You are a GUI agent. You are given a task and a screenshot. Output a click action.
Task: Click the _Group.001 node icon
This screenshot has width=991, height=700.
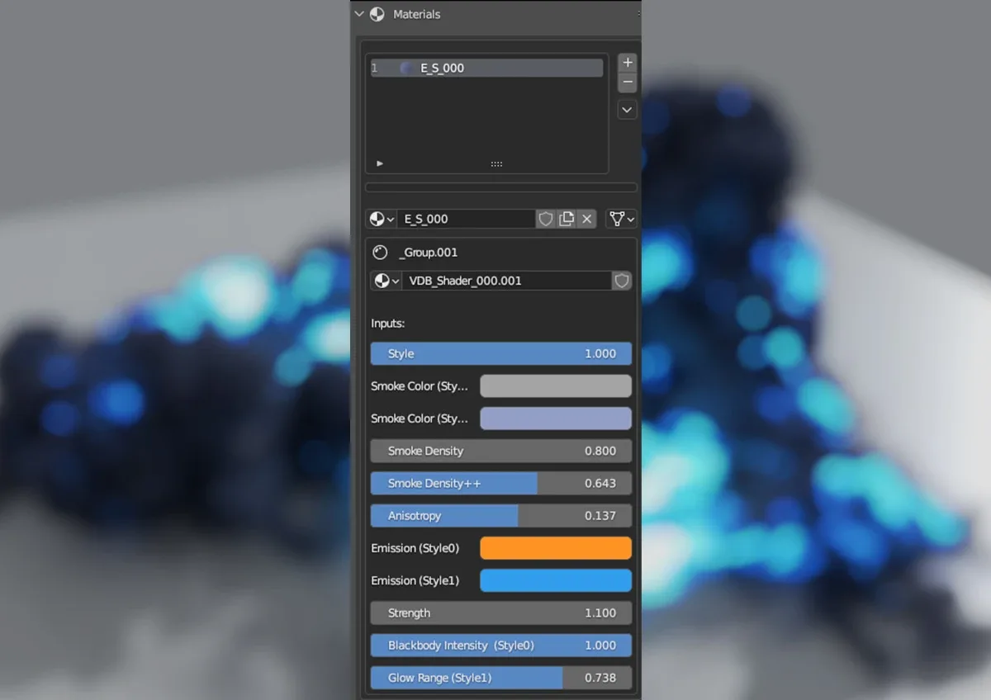[x=380, y=253]
